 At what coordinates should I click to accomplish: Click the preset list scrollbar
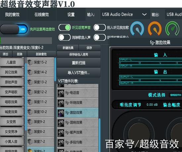55,69
